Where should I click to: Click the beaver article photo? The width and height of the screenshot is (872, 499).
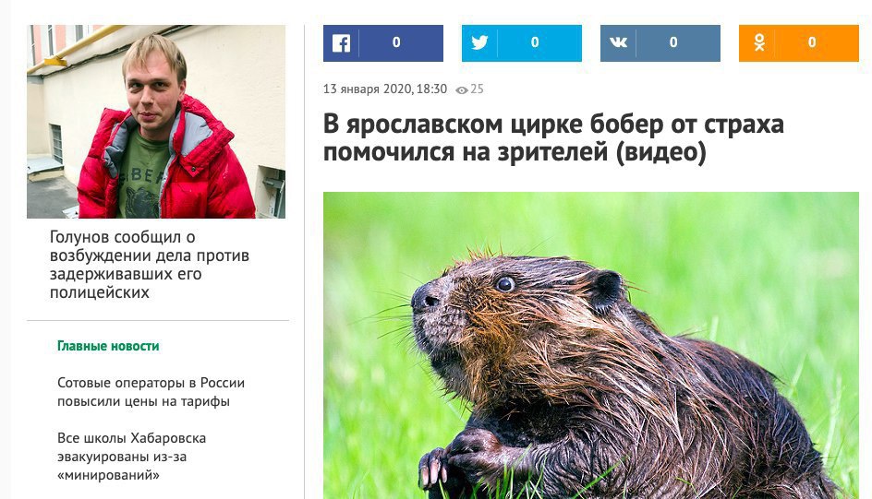(590, 345)
